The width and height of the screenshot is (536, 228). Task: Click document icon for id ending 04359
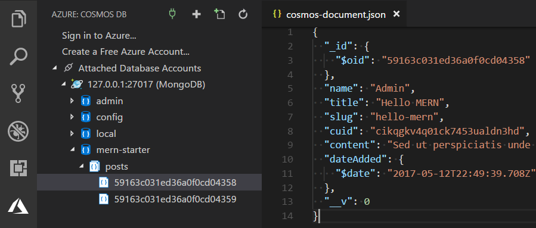104,199
